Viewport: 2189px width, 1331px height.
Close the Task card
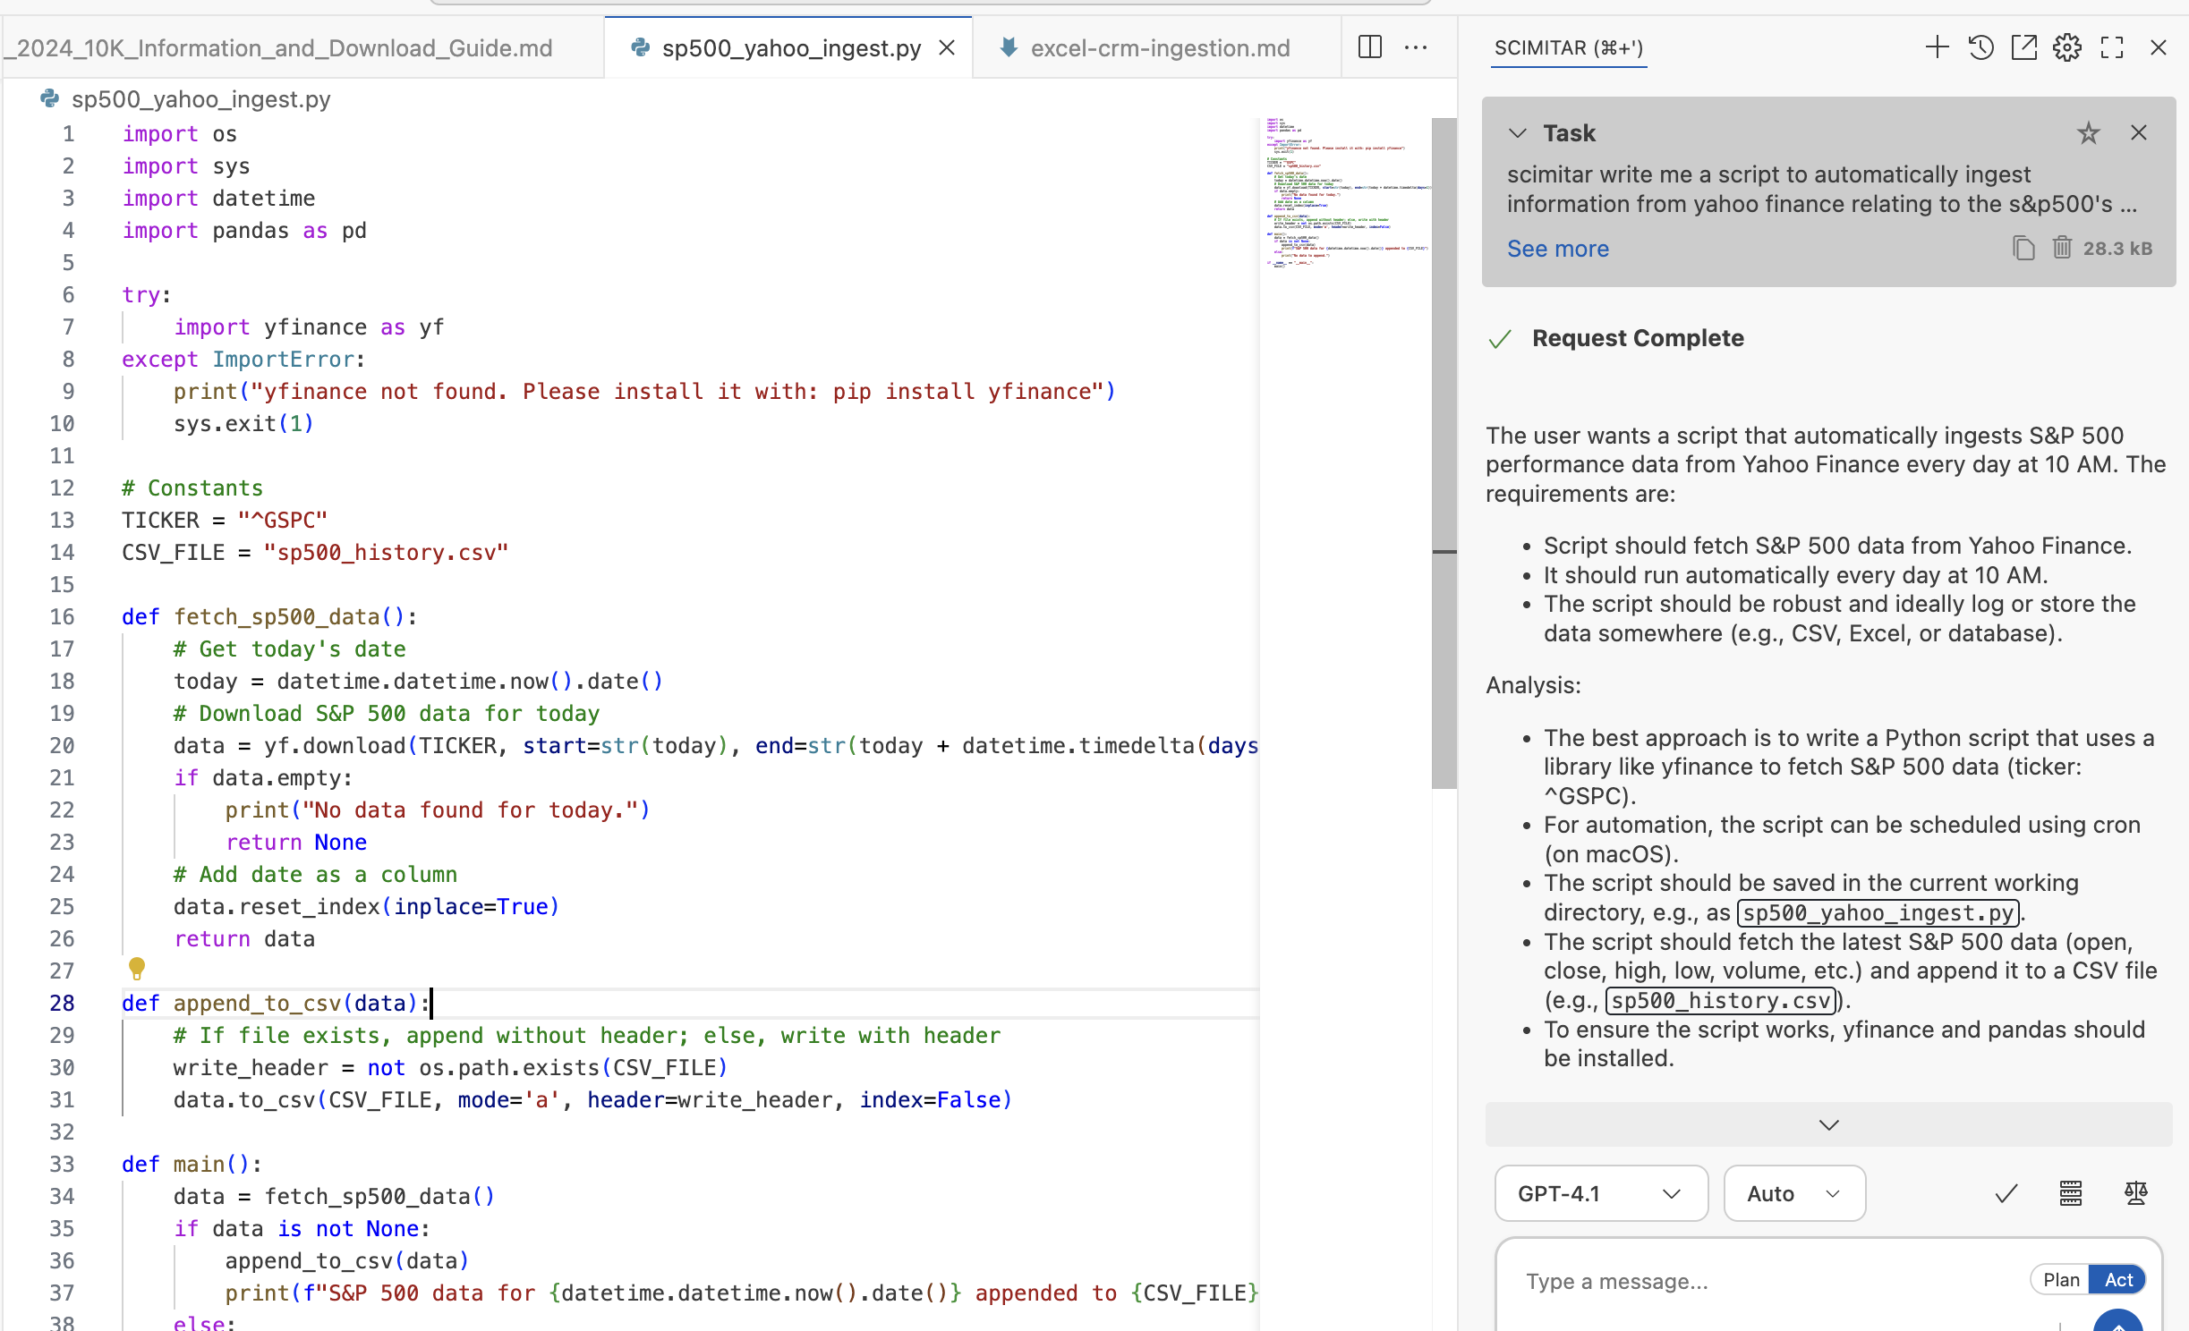click(2139, 133)
